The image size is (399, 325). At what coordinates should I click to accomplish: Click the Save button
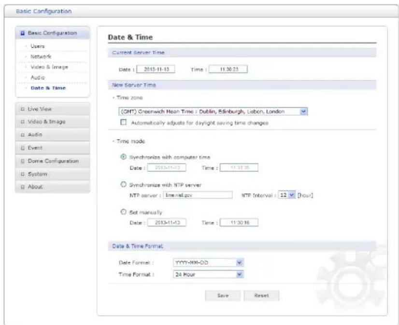click(x=223, y=296)
